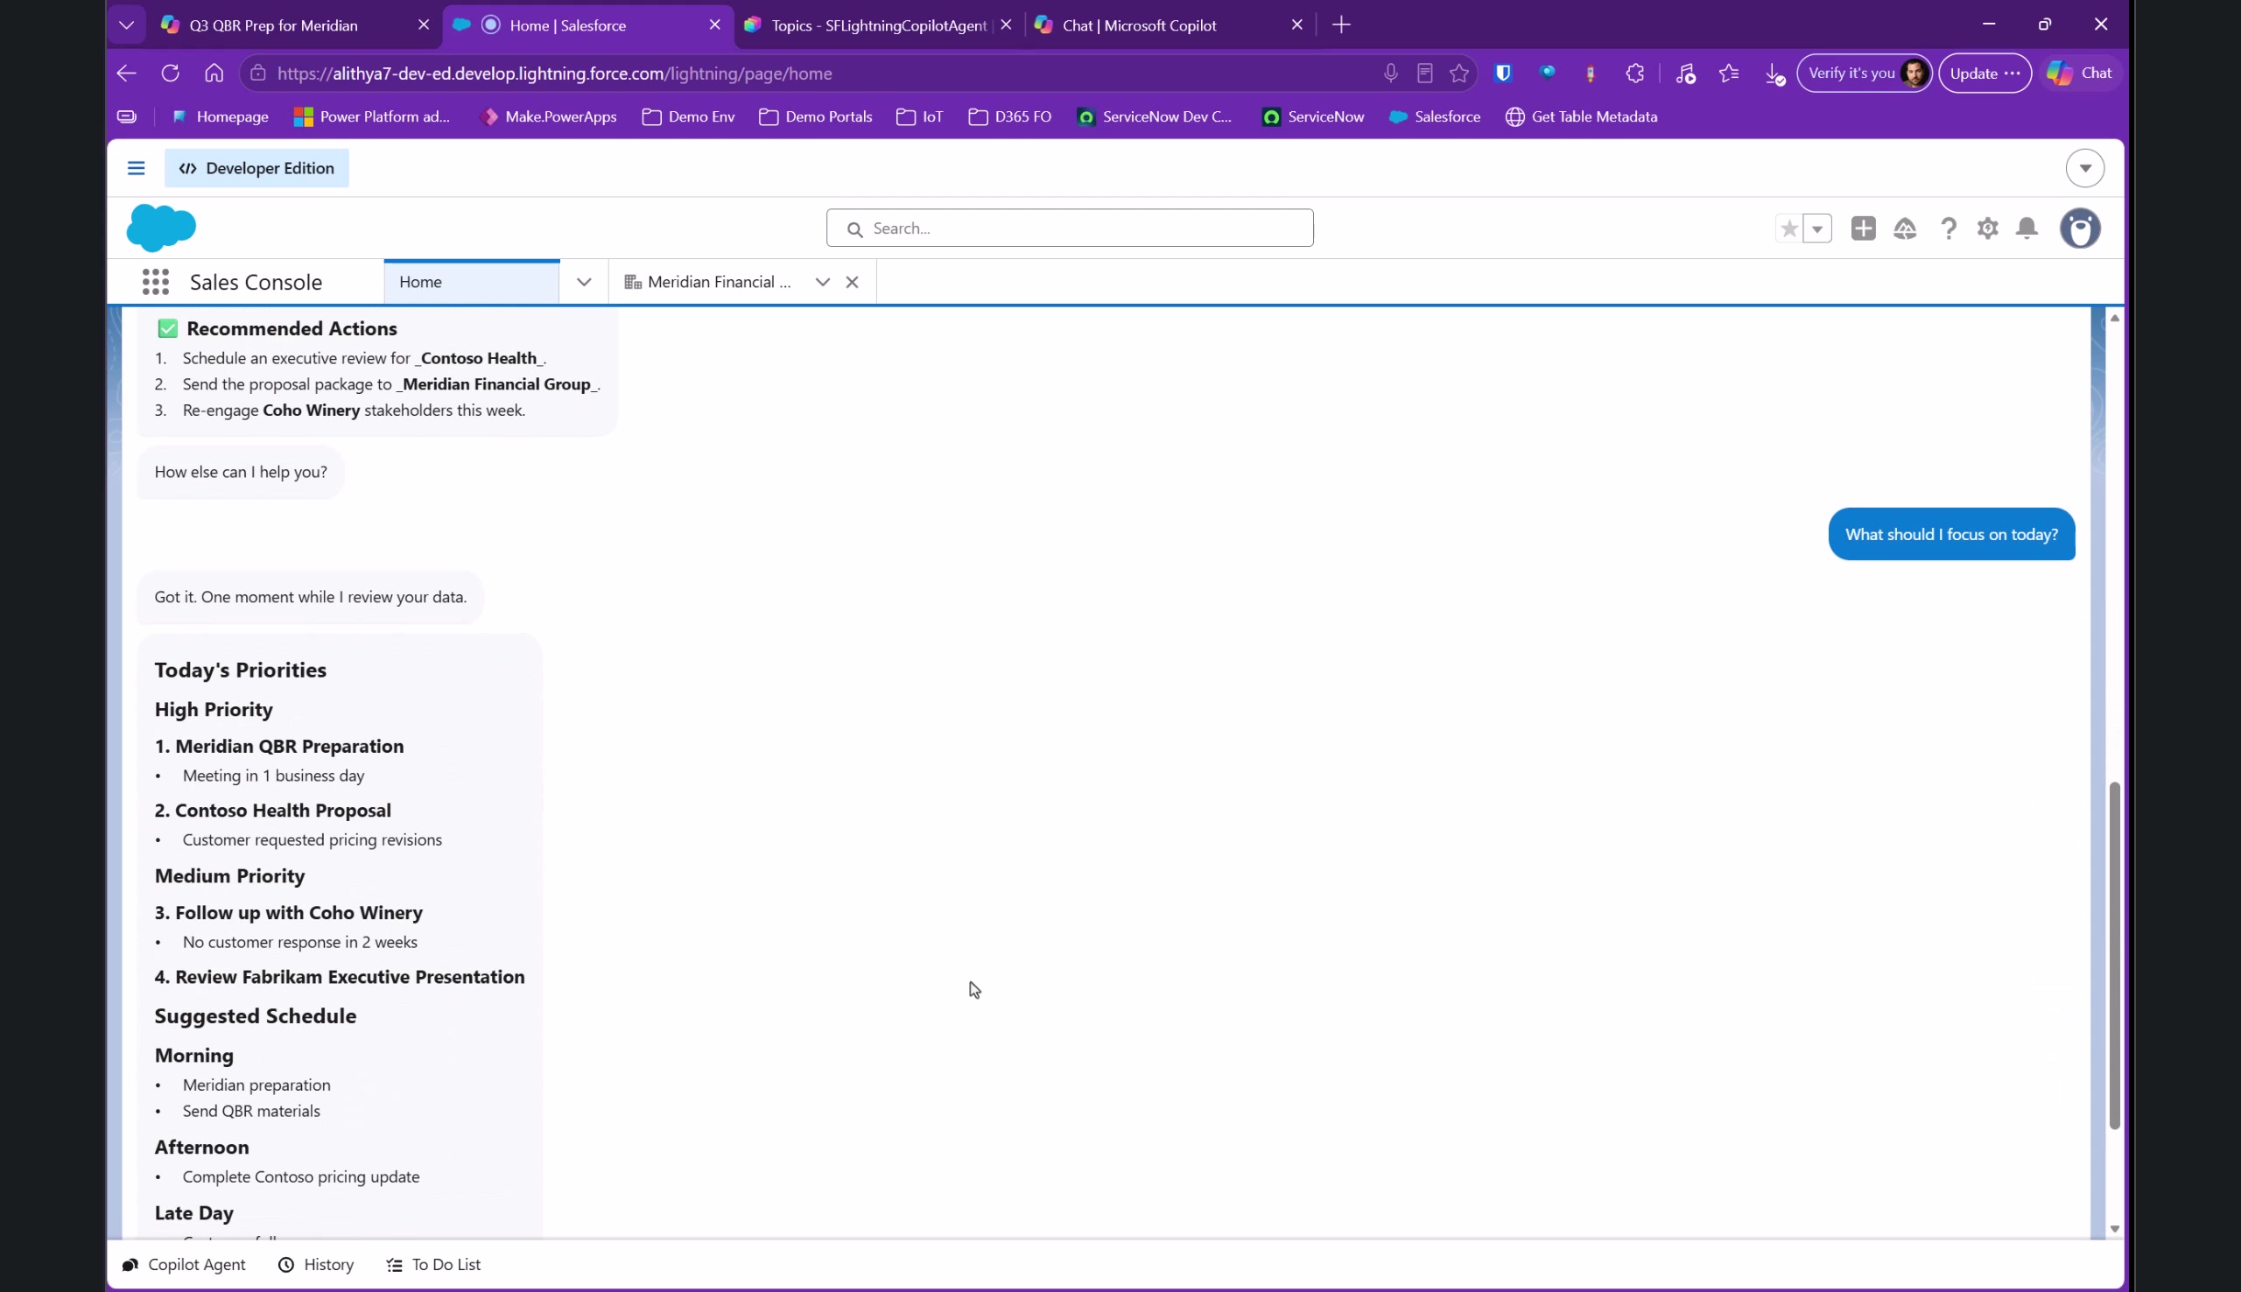Click the browser Update button
This screenshot has width=2241, height=1292.
[x=1984, y=74]
